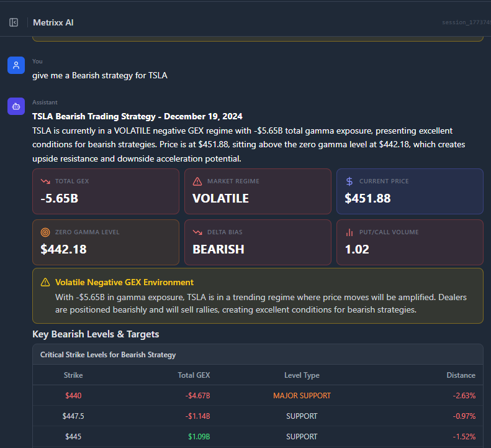Screen dimensions: 491x448
Task: Click the warning triangle on Market Regime card
Action: pos(197,181)
